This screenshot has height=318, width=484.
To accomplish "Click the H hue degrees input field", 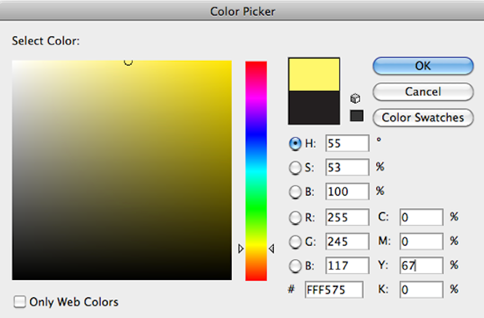I will click(347, 144).
